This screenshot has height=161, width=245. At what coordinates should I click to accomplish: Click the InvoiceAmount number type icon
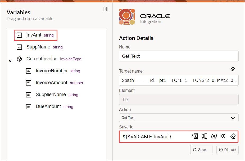coord(29,83)
